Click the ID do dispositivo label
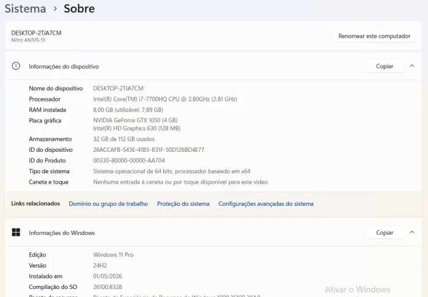The width and height of the screenshot is (428, 297). point(51,149)
